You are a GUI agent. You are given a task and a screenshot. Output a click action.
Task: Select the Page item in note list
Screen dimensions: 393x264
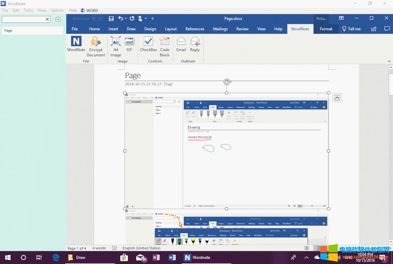click(32, 31)
